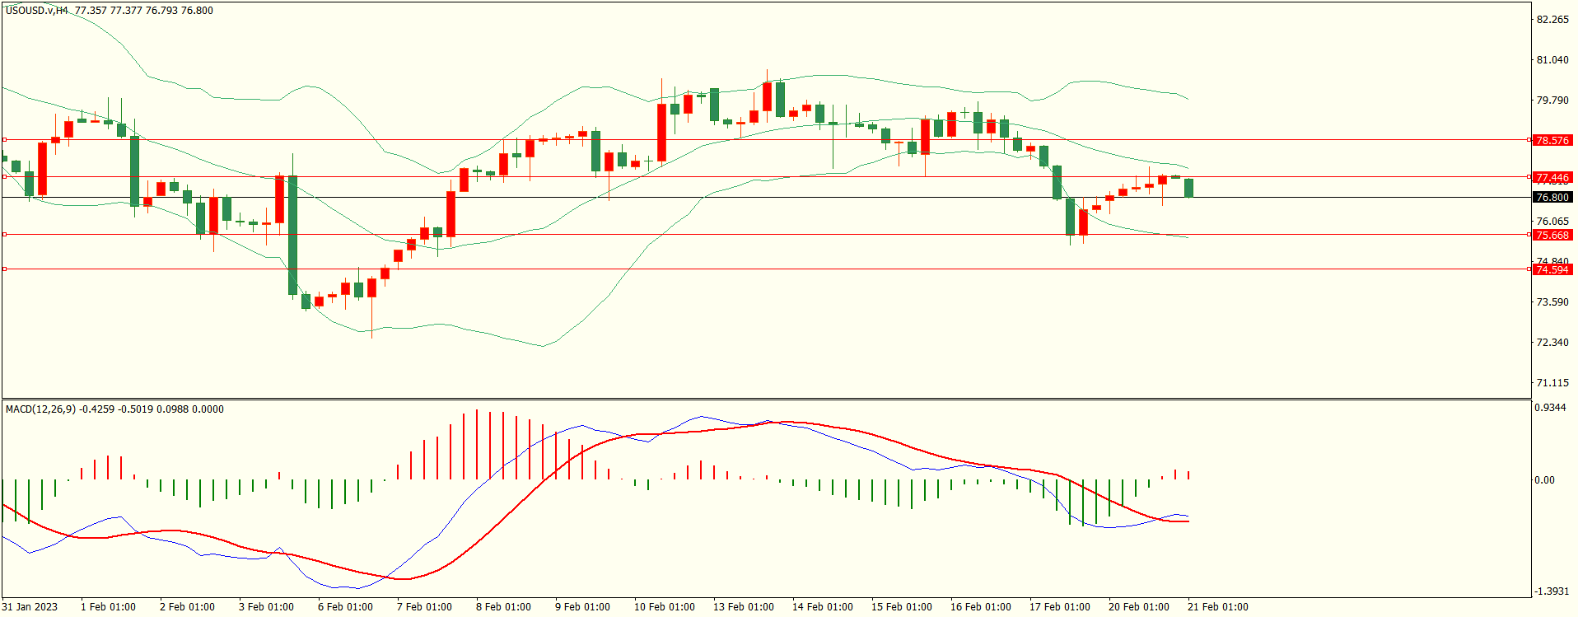
Task: Click the 82.265 price scale value
Action: [1552, 20]
